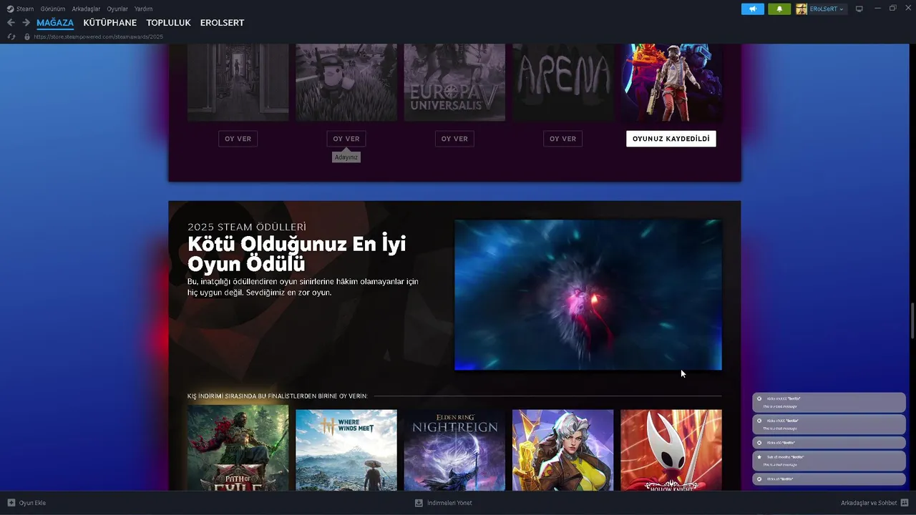Open the Path of Exile finalist
Image resolution: width=916 pixels, height=515 pixels.
[x=238, y=449]
